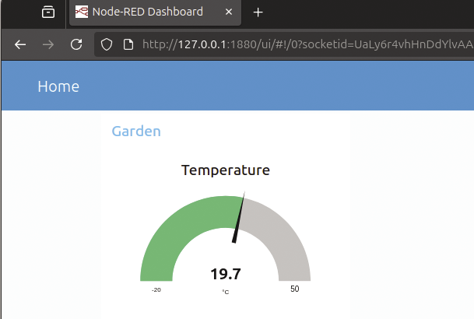Select the Node-RED Dashboard tab
The height and width of the screenshot is (319, 474).
pos(155,12)
